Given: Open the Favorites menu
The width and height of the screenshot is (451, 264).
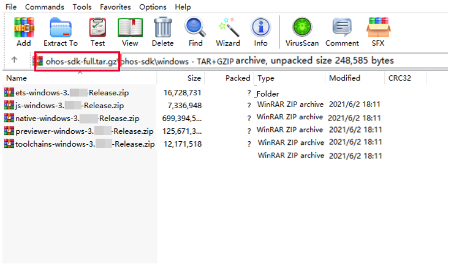Looking at the screenshot, I should (x=115, y=7).
